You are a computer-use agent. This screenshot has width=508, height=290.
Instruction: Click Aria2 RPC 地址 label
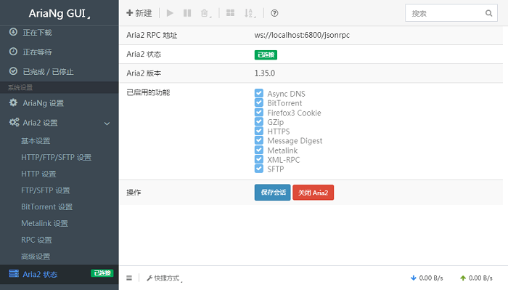point(152,35)
